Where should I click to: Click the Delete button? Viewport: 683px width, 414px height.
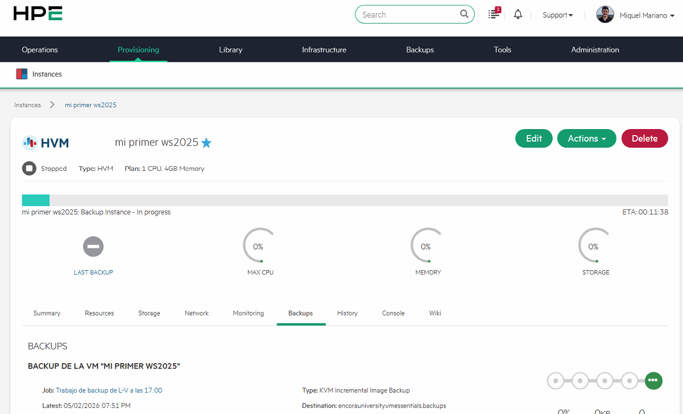tap(645, 138)
